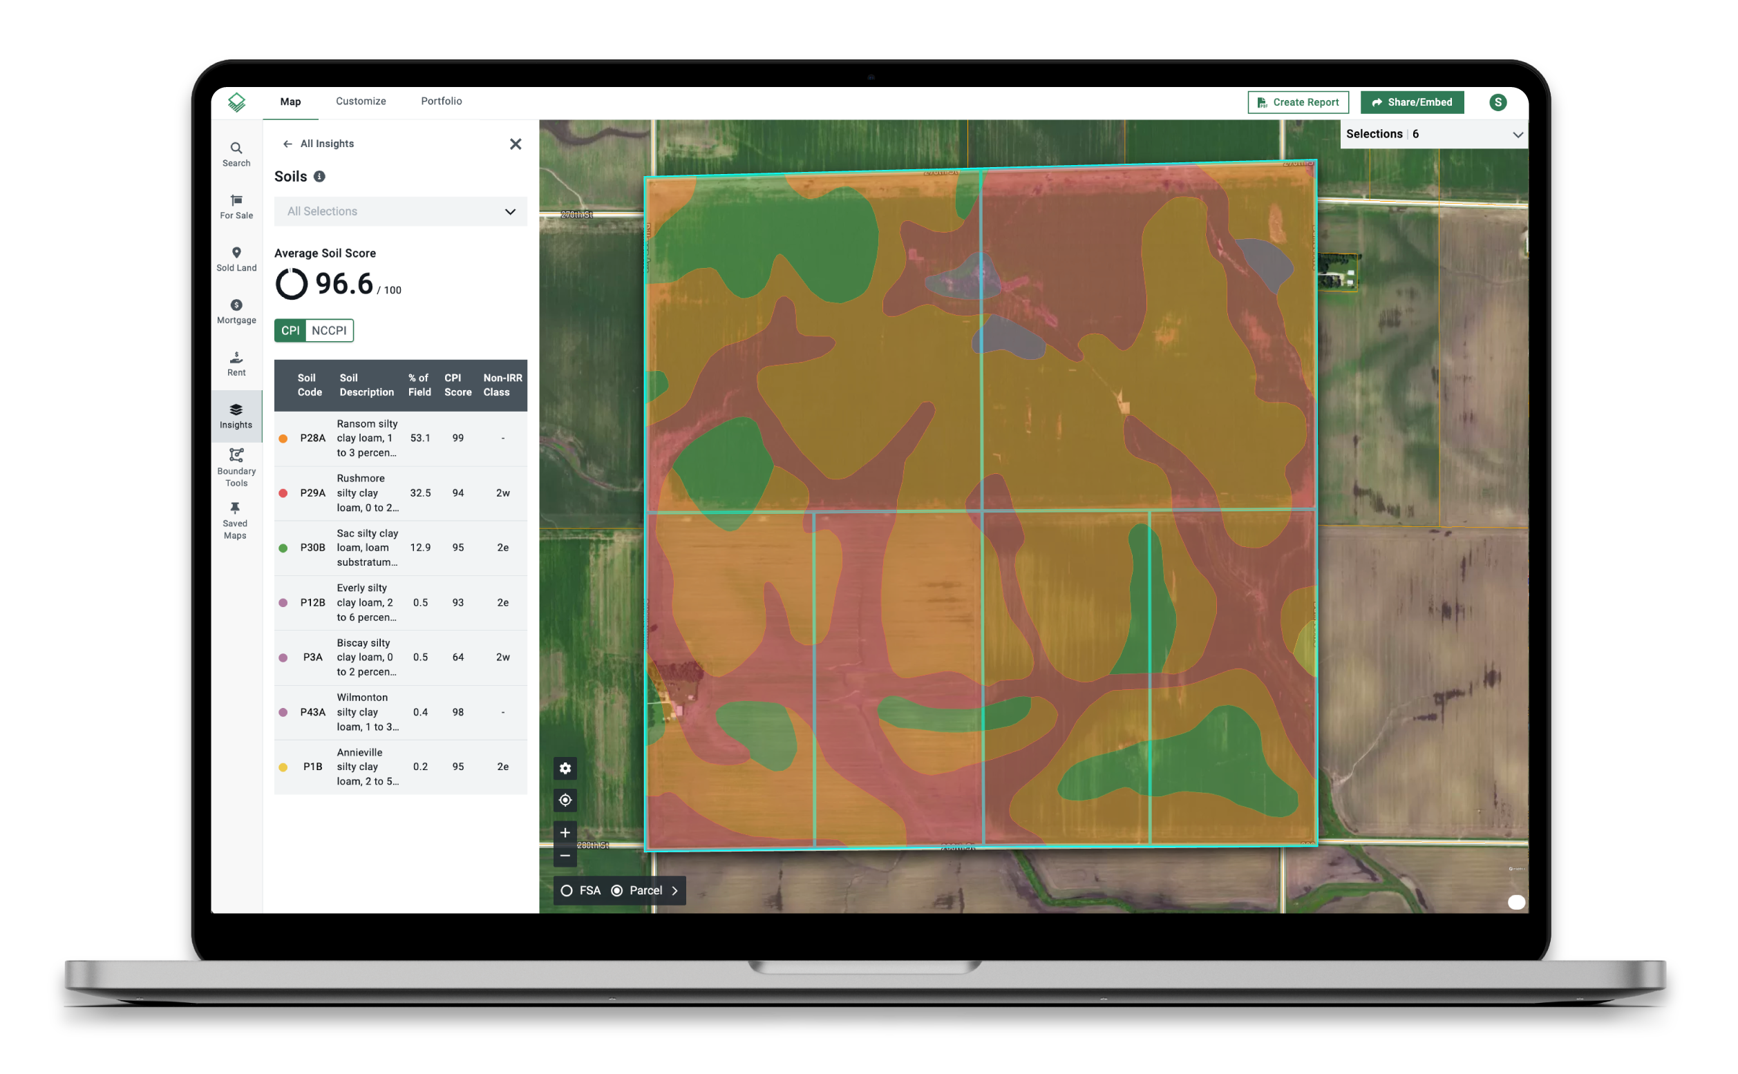Expand the Selections 6 dropdown

tap(1518, 133)
